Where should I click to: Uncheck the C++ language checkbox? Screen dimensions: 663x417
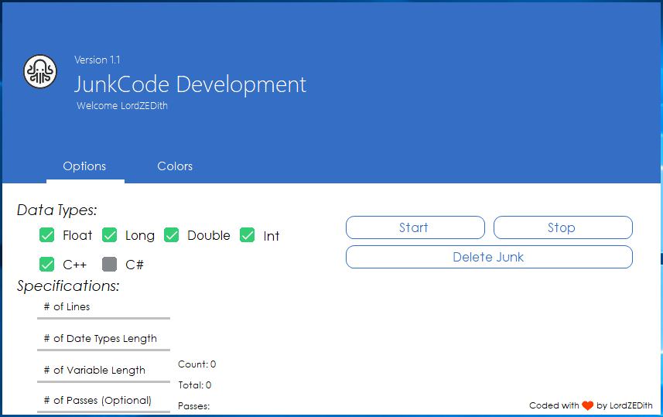47,265
